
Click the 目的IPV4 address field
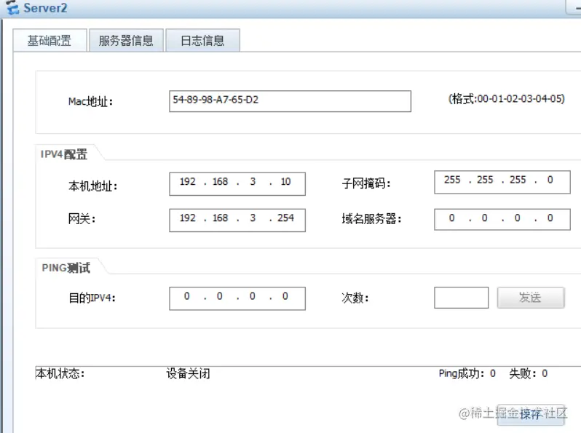pos(237,298)
